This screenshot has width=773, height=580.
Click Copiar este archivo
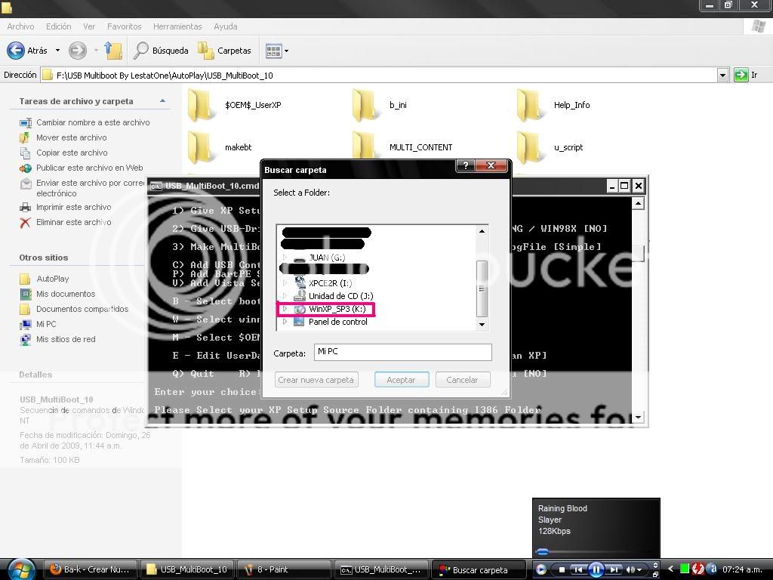pyautogui.click(x=72, y=153)
